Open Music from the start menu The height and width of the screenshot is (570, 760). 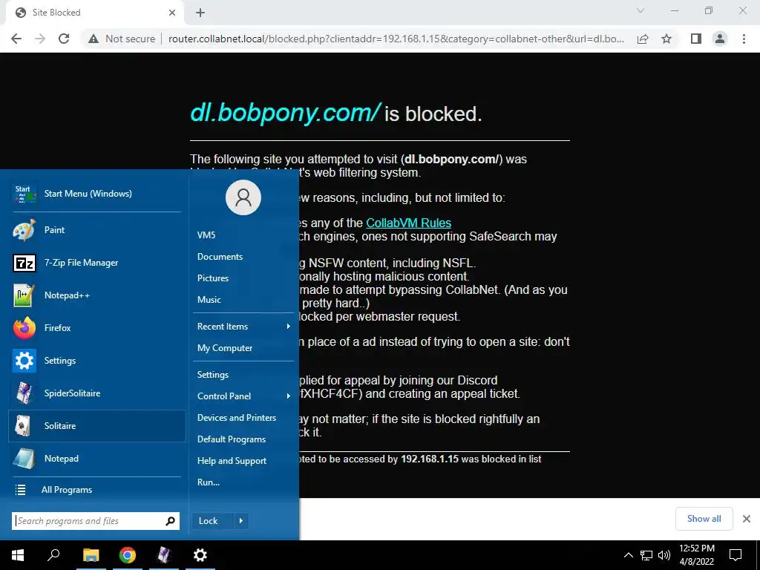243,300
